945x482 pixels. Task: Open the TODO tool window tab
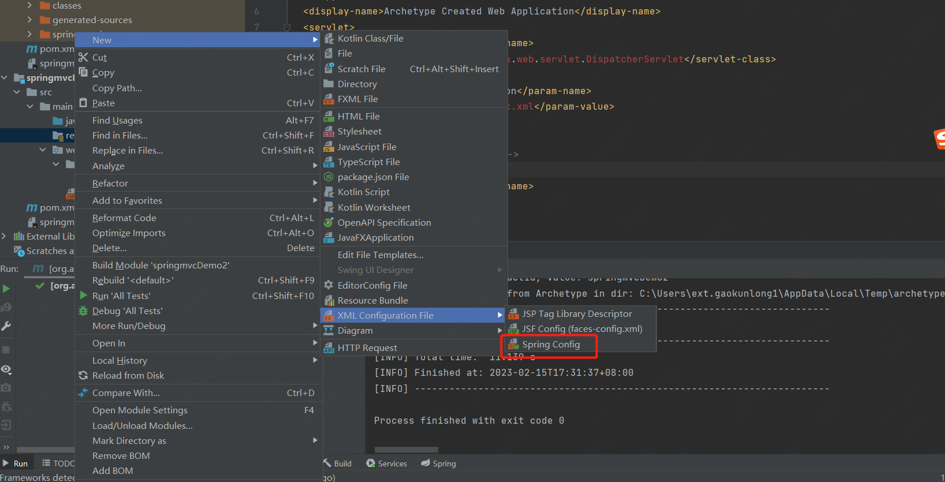pyautogui.click(x=58, y=464)
